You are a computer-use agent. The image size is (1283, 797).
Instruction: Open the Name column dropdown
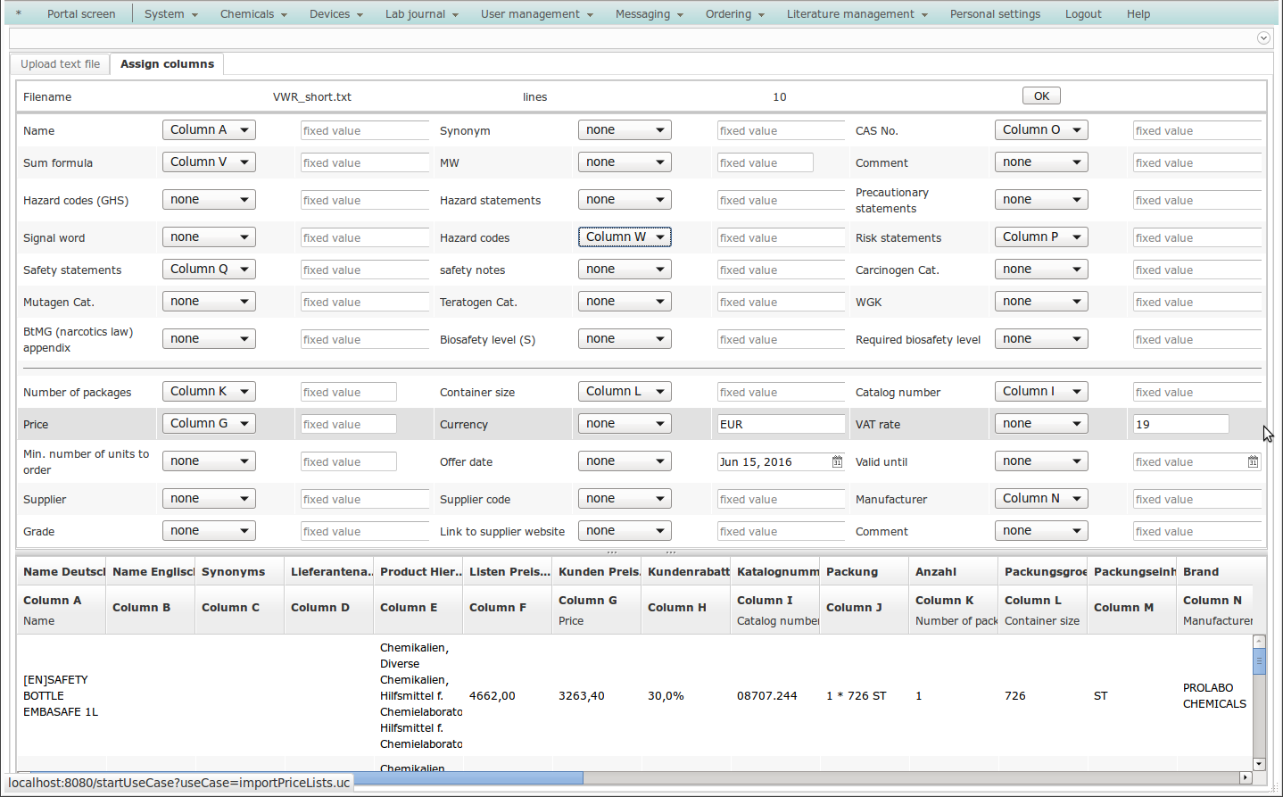tap(209, 129)
